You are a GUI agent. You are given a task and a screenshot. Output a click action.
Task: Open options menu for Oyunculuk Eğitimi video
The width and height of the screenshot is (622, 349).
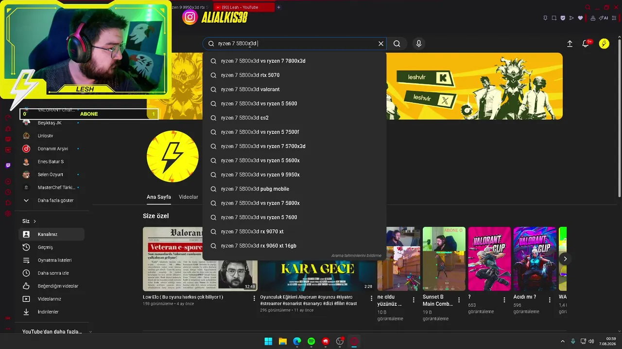point(371,299)
